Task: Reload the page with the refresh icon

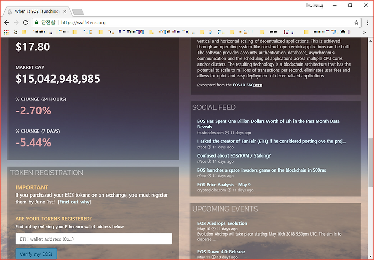Action: pyautogui.click(x=25, y=23)
